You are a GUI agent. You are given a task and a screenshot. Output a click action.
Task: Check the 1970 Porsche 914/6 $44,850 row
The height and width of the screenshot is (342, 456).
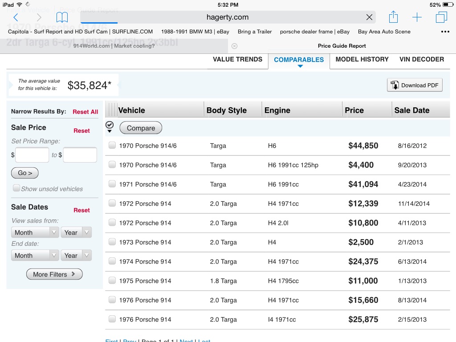(x=112, y=145)
